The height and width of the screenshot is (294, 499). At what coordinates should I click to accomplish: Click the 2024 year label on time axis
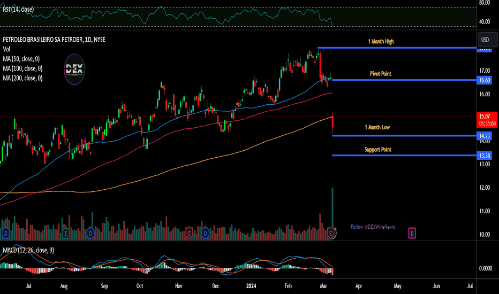coord(251,287)
